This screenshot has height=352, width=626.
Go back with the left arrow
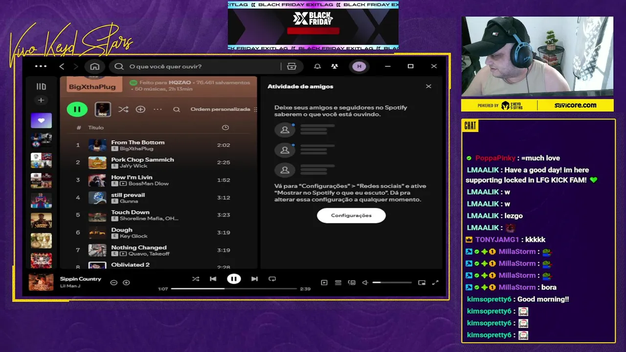tap(62, 66)
